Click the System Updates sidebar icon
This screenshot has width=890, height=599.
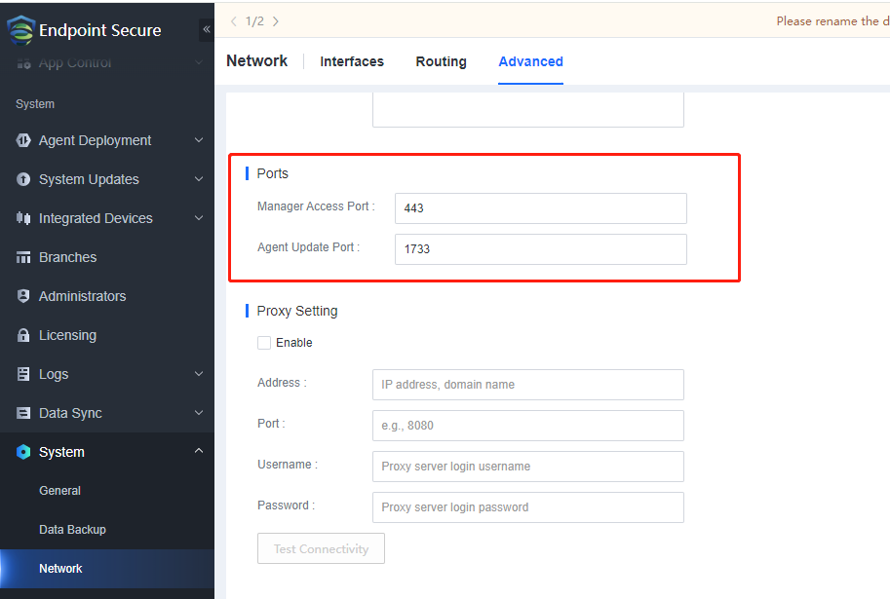23,179
